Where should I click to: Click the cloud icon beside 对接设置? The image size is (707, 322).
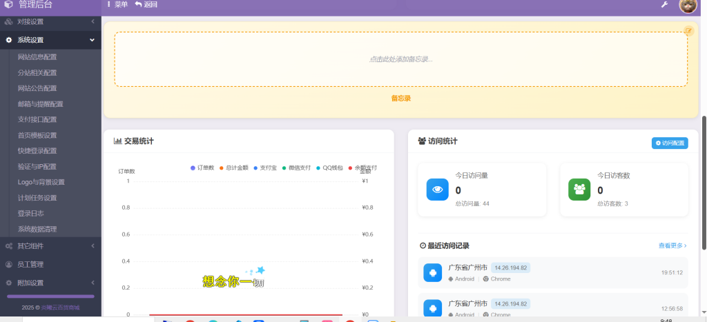(8, 21)
